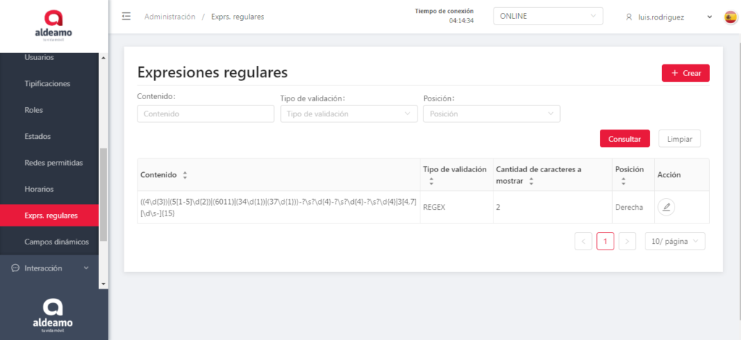Go to previous page arrow in pagination
741x340 pixels.
click(583, 241)
